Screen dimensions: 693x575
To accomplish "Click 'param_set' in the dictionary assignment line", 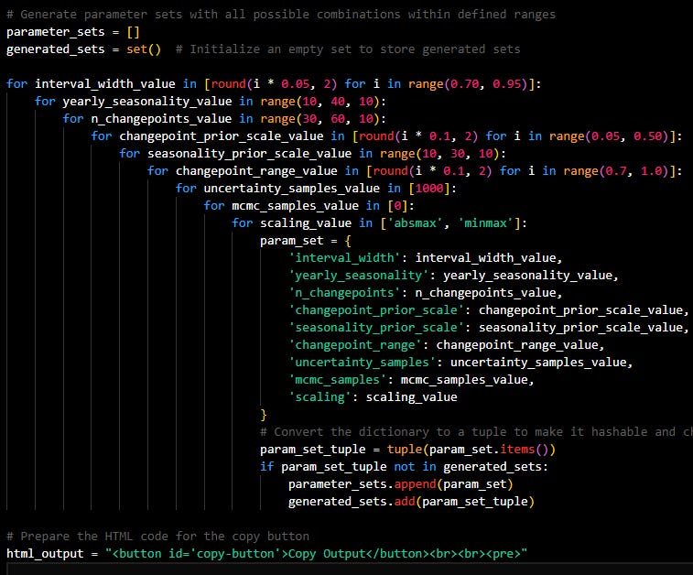I will pyautogui.click(x=292, y=241).
